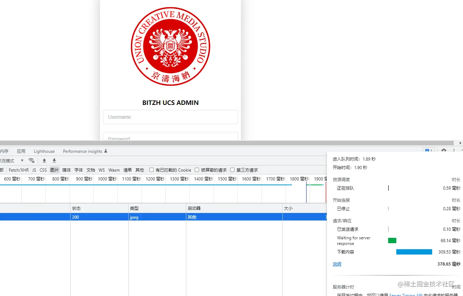Filter requests by Wasm
Image resolution: width=463 pixels, height=296 pixels.
tap(114, 170)
